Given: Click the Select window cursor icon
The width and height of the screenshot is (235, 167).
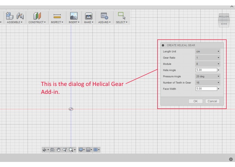Looking at the screenshot, I should coord(121,16).
